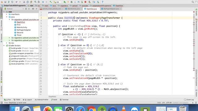Click the Help question mark icon
This screenshot has height=111, width=198.
pyautogui.click(x=102, y=2)
